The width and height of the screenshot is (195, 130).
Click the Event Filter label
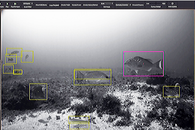click(28, 7)
